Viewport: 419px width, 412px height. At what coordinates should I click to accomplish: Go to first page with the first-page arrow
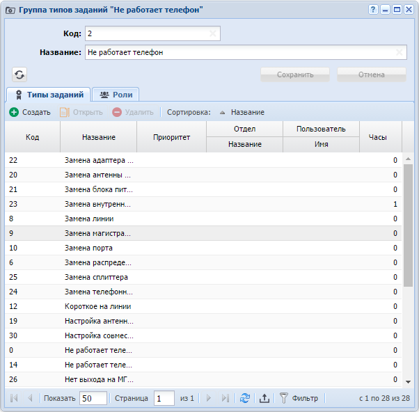click(x=14, y=398)
